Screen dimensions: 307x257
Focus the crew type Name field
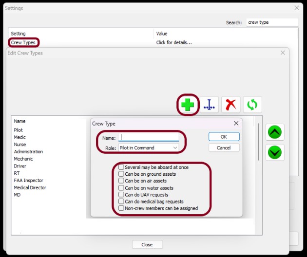point(149,137)
